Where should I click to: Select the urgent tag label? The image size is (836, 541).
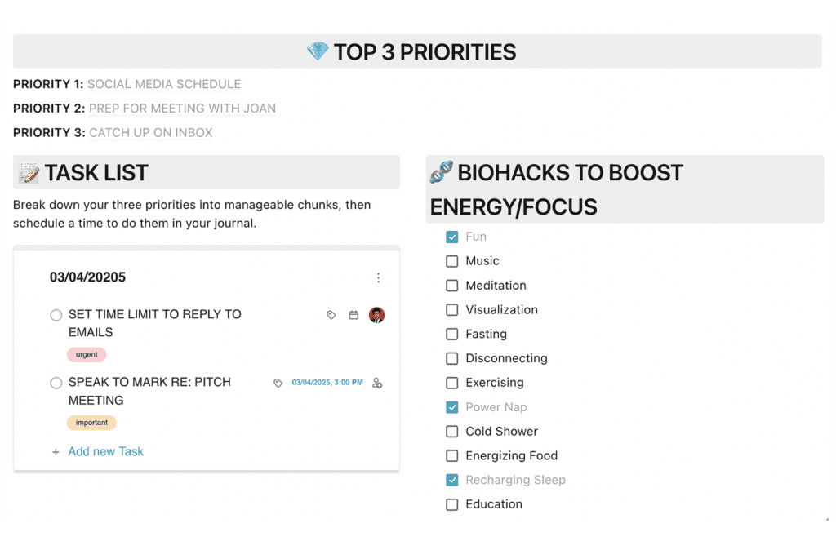[x=87, y=354]
